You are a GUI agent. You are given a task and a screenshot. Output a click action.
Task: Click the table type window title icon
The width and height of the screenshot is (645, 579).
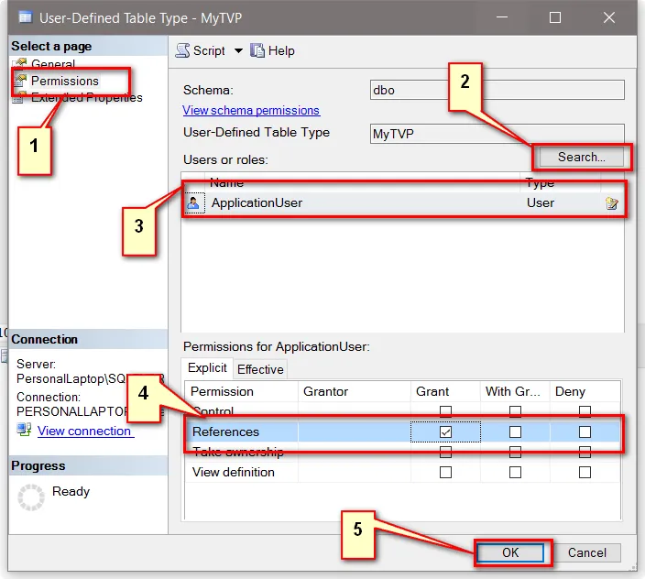click(x=26, y=17)
